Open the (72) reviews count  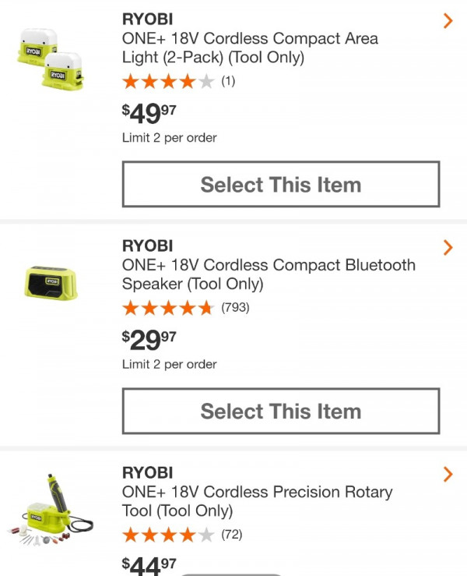(231, 534)
